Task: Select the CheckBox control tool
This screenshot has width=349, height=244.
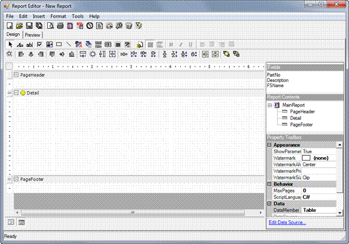Action: 39,45
